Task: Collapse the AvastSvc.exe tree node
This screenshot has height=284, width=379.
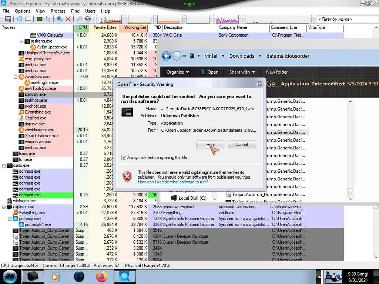Action: (x=16, y=77)
